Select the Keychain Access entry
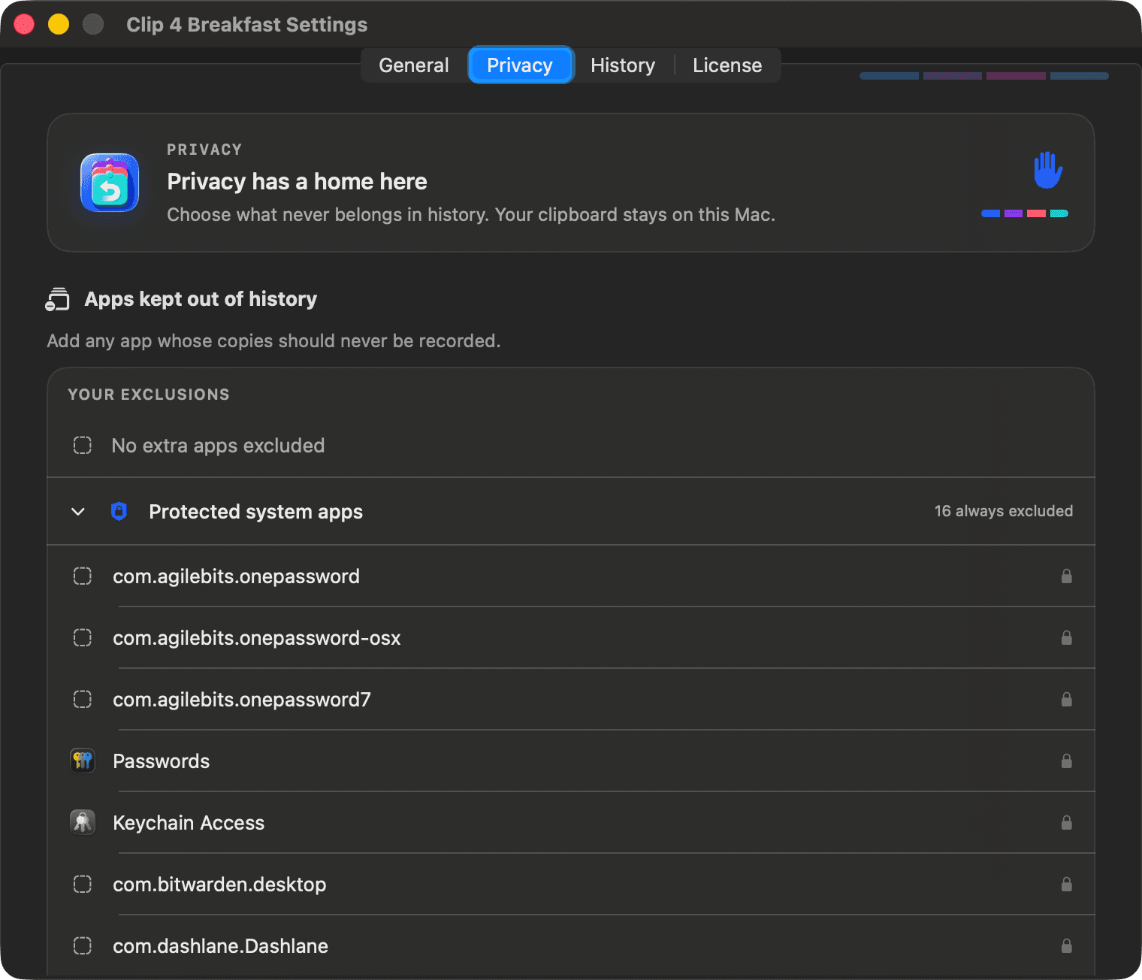 [x=571, y=823]
